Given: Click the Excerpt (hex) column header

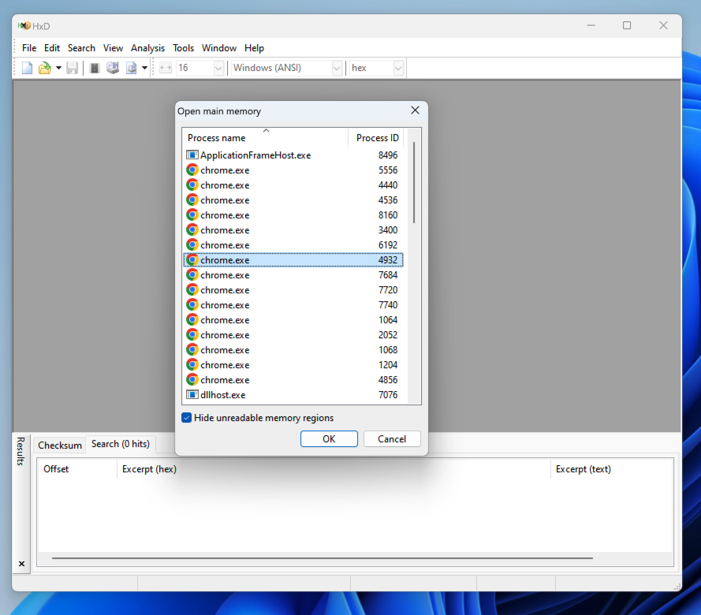Looking at the screenshot, I should 334,469.
